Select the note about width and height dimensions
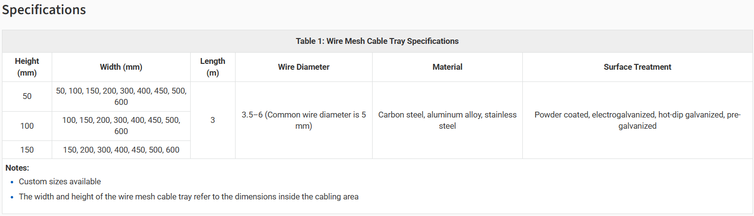This screenshot has width=754, height=216. tap(189, 197)
